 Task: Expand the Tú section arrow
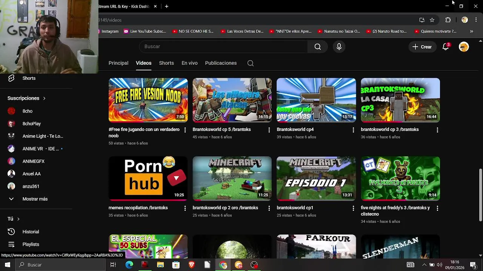coord(18,219)
